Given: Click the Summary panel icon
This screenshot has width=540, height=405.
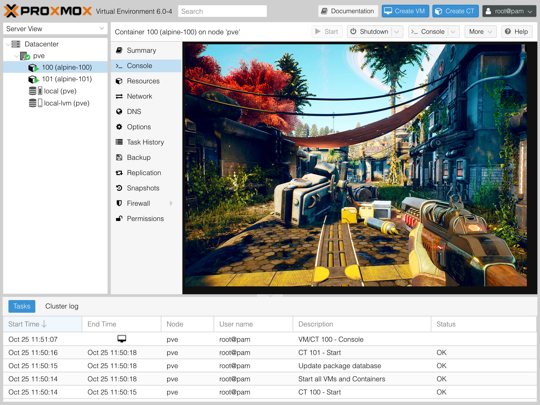Looking at the screenshot, I should pyautogui.click(x=119, y=50).
